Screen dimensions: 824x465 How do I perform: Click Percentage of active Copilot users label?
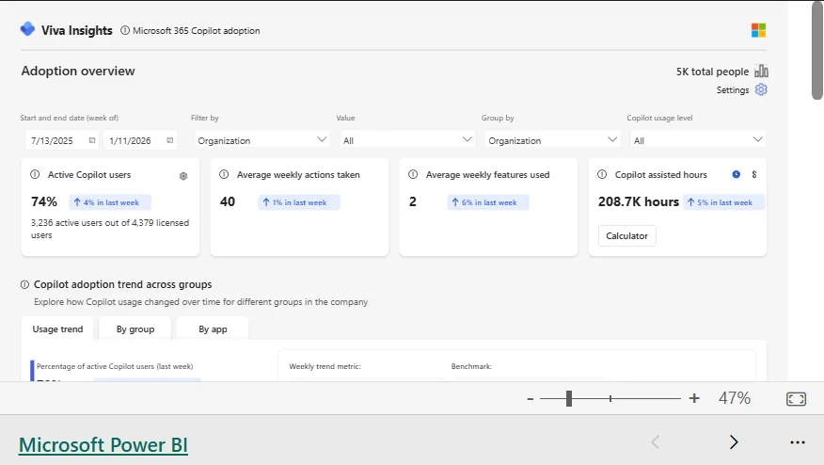coord(115,366)
